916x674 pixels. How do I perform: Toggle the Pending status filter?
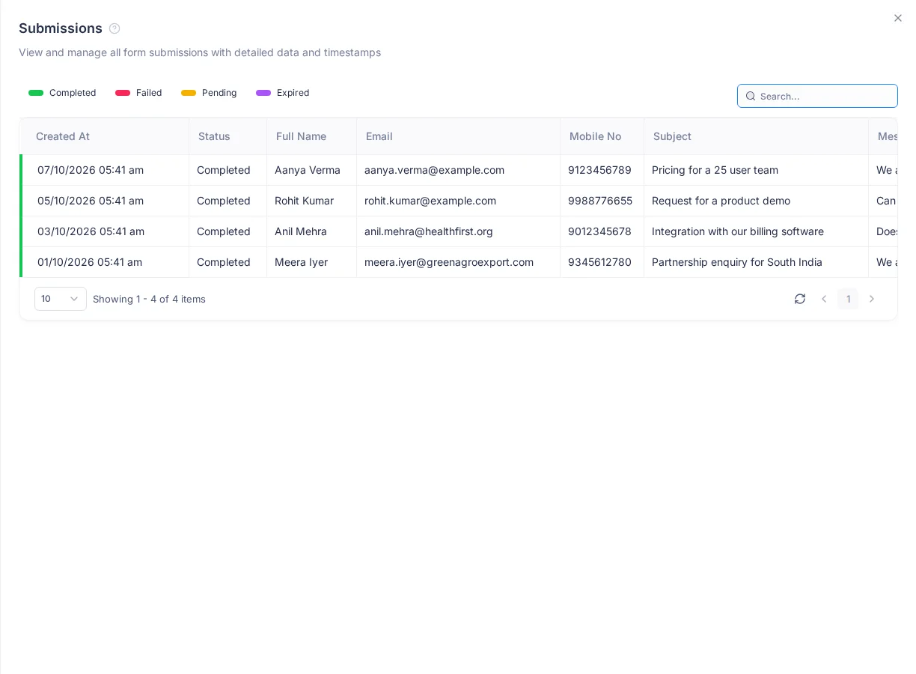click(209, 93)
